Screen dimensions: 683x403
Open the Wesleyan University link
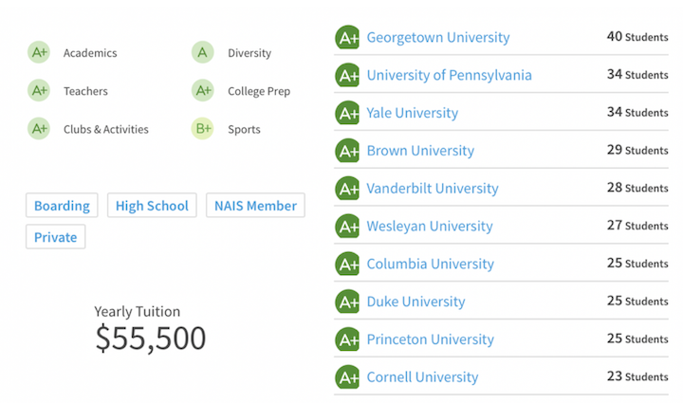pos(430,227)
